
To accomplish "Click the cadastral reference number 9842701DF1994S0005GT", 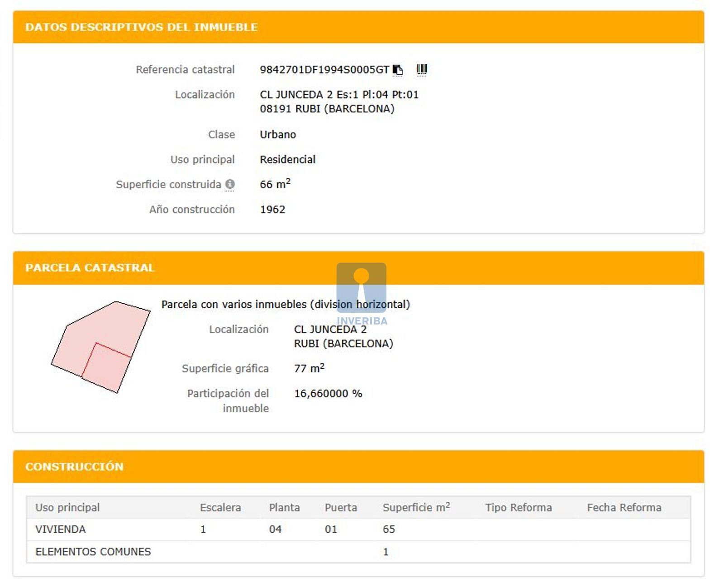I will tap(324, 70).
